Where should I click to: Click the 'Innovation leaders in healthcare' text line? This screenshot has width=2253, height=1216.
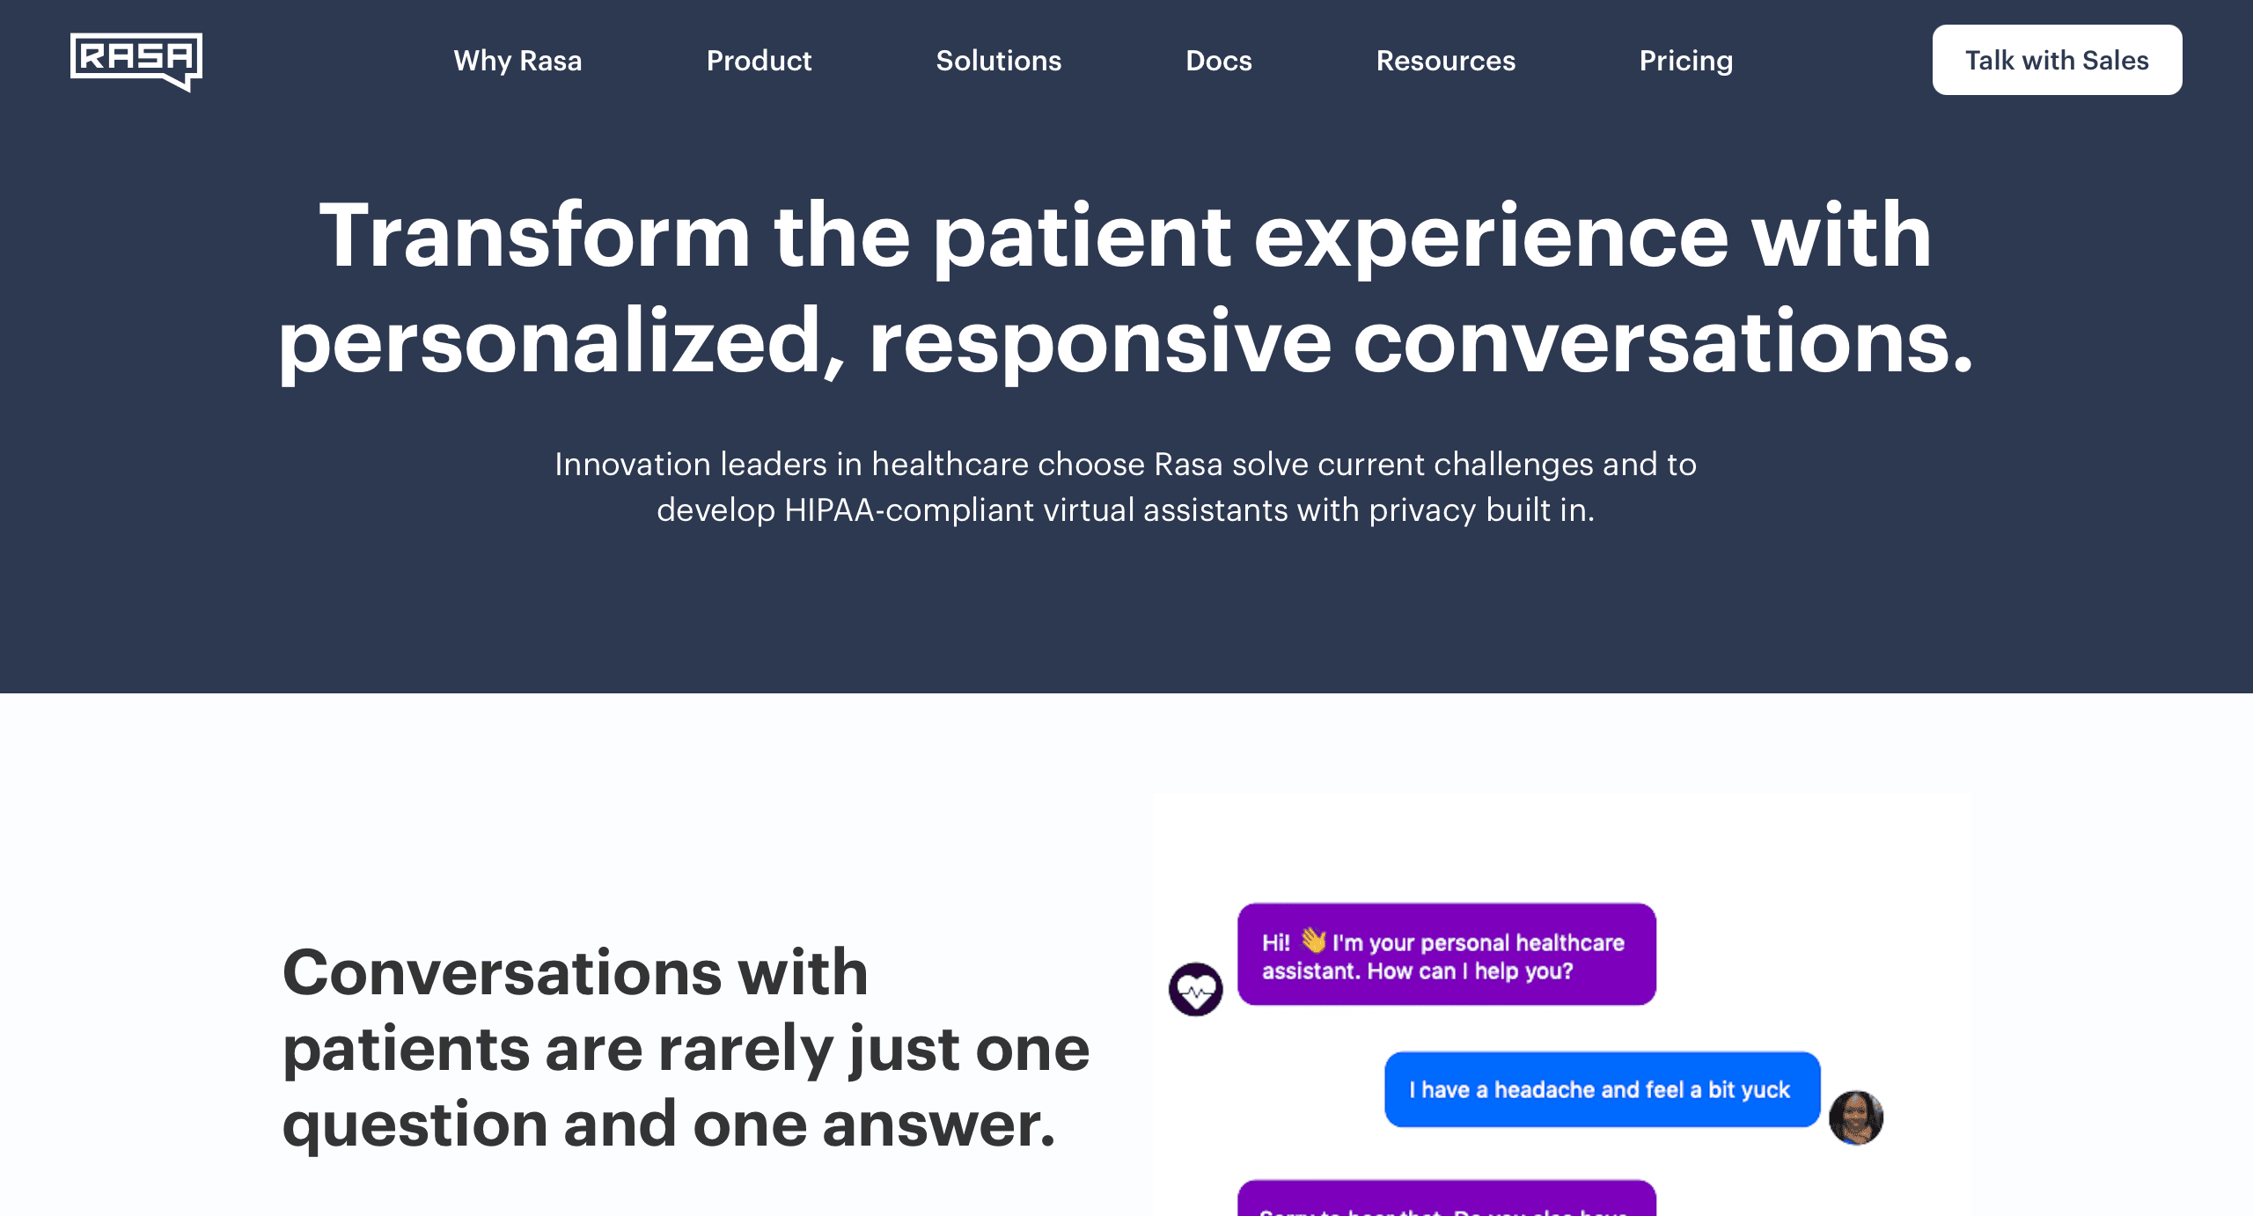pyautogui.click(x=1125, y=464)
